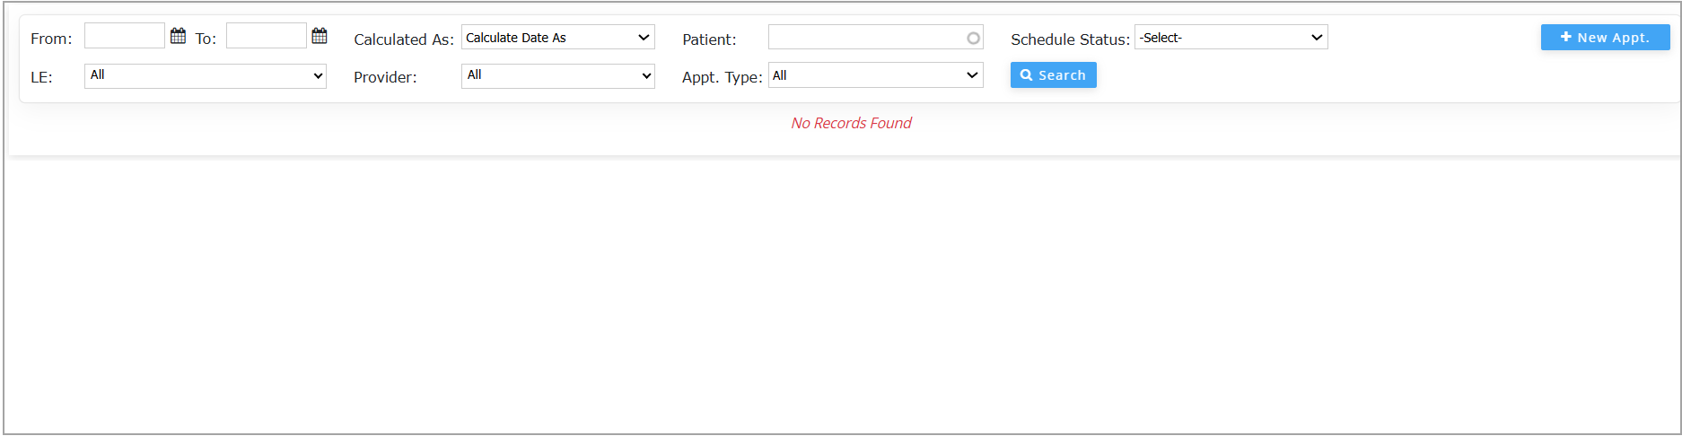This screenshot has width=1682, height=436.
Task: Expand the LE dropdown
Action: click(206, 75)
